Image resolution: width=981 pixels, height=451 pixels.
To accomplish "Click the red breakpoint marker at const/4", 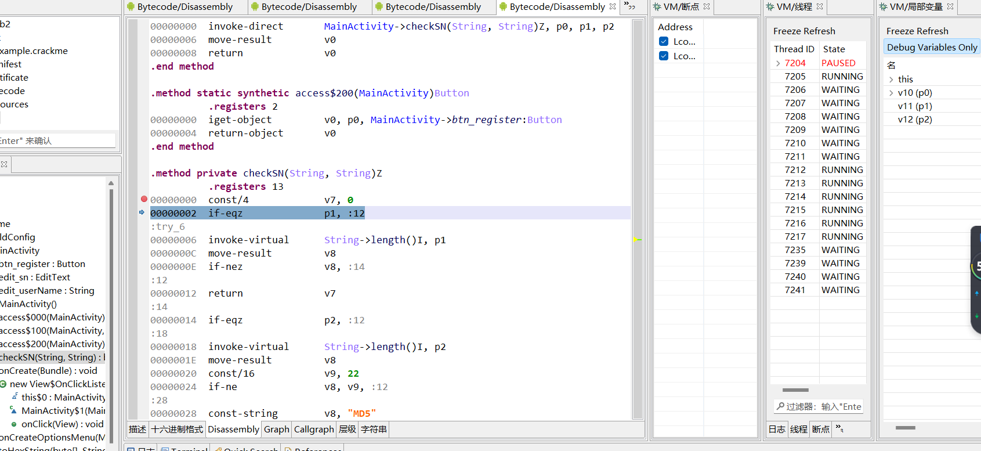I will point(144,199).
